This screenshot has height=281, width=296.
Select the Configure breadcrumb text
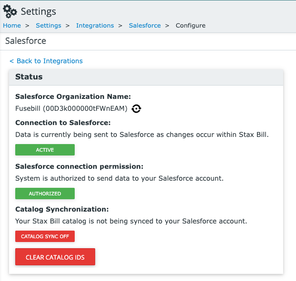pos(190,26)
